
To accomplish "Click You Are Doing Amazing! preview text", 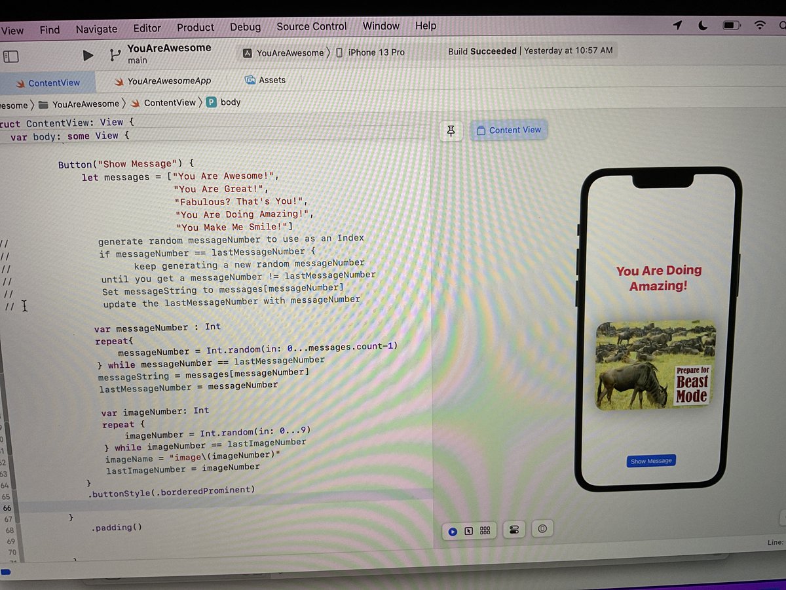I will (659, 278).
